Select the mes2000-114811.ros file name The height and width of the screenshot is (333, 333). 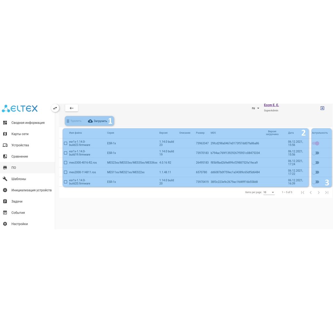click(x=82, y=172)
